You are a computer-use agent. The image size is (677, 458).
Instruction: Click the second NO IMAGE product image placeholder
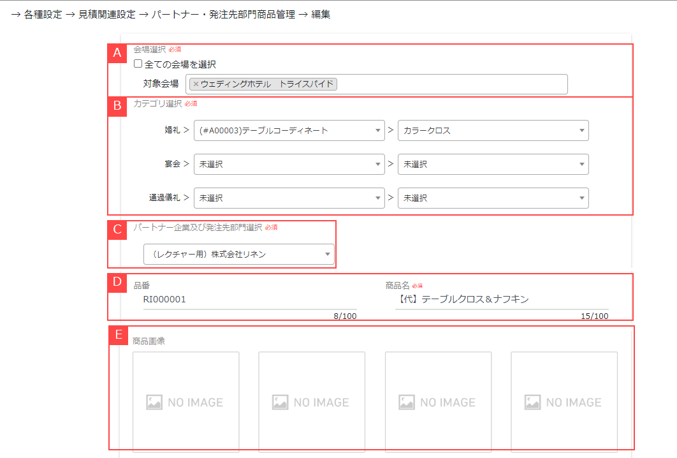coord(311,401)
